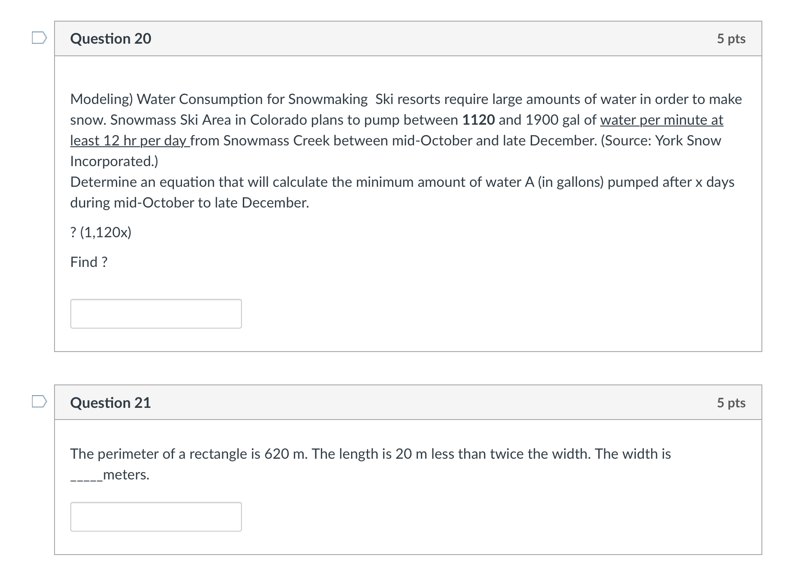The width and height of the screenshot is (788, 578).
Task: Click the answer box for Question 20
Action: coord(156,313)
